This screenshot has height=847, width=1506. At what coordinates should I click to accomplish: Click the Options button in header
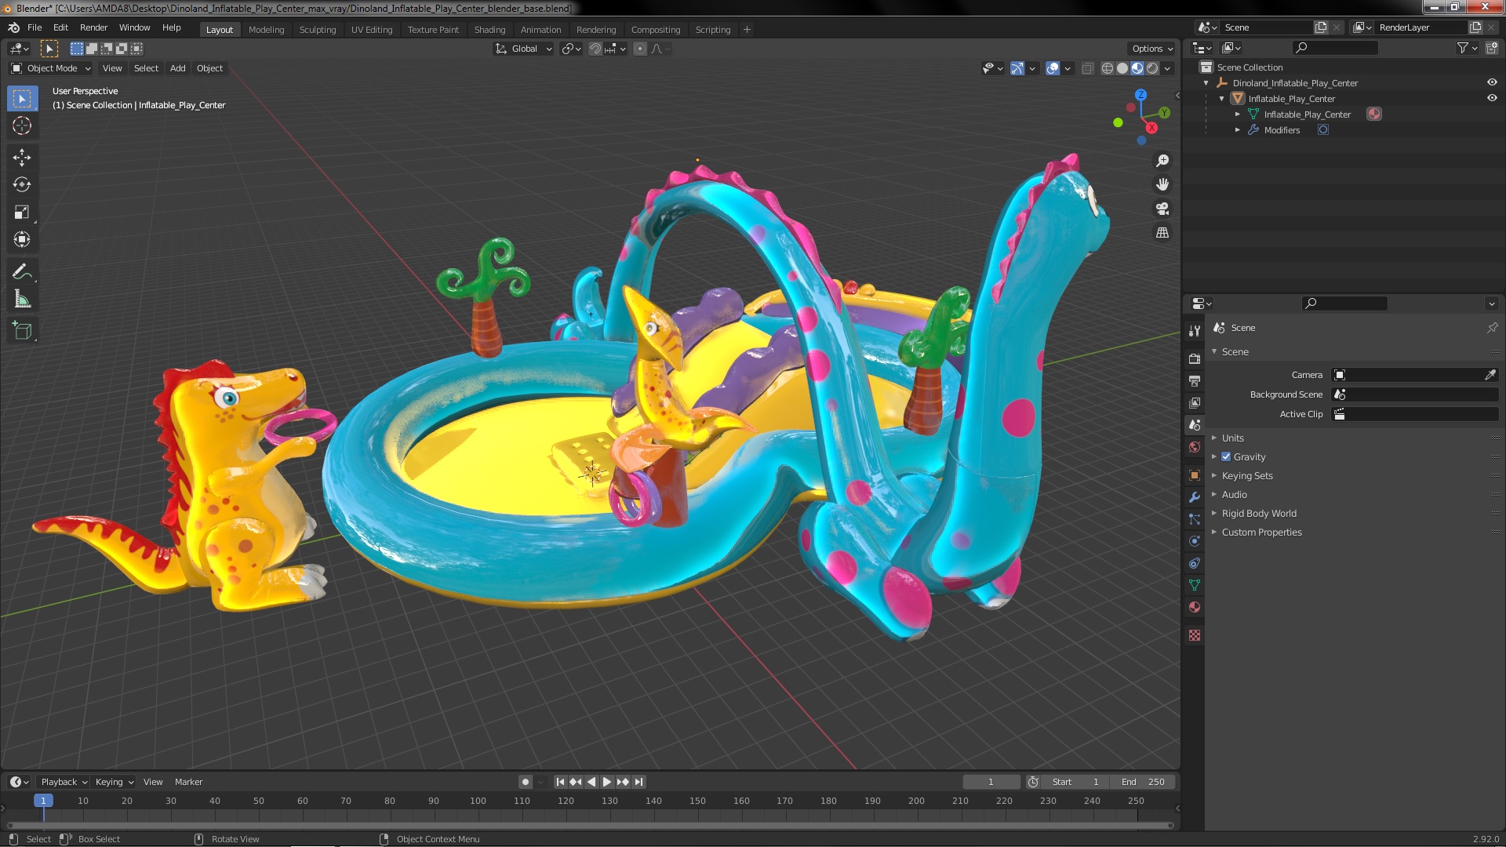1151,49
